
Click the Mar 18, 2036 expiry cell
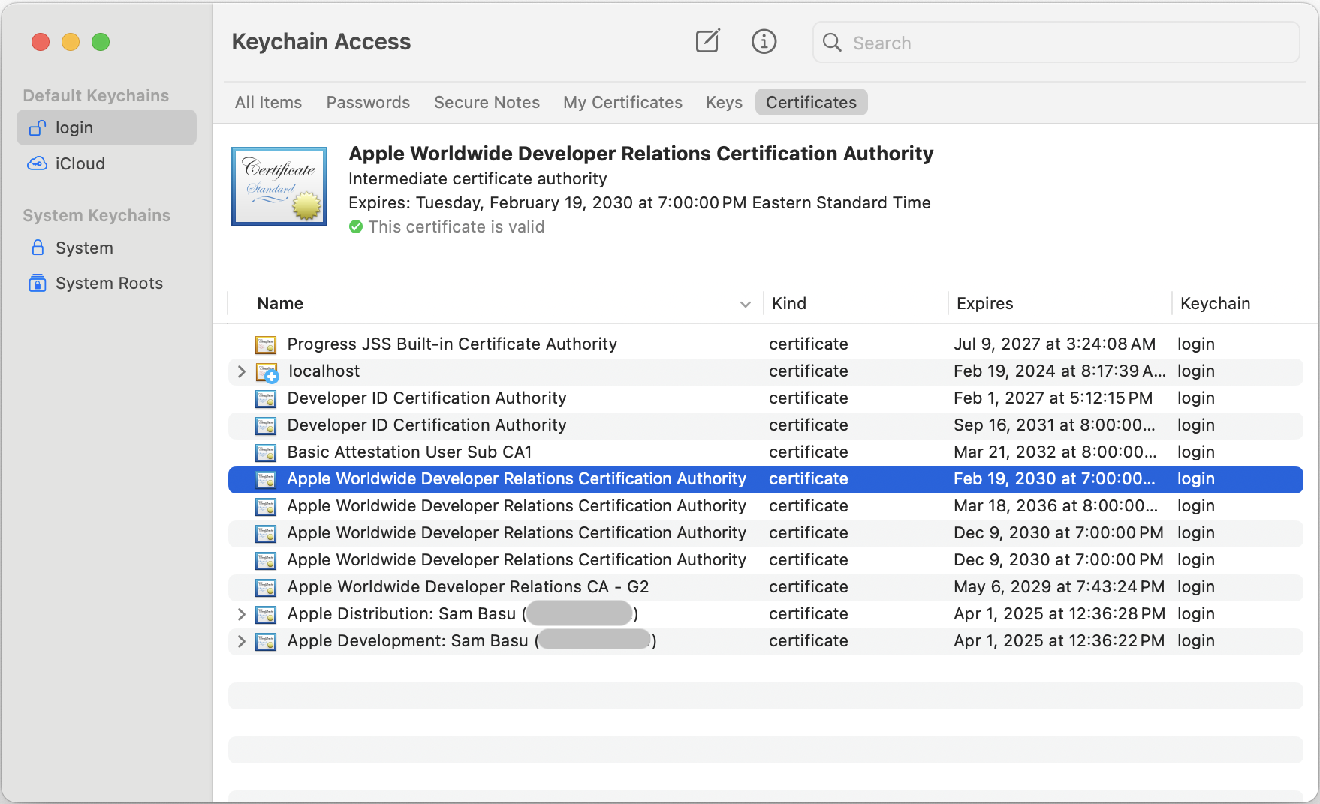click(1056, 505)
